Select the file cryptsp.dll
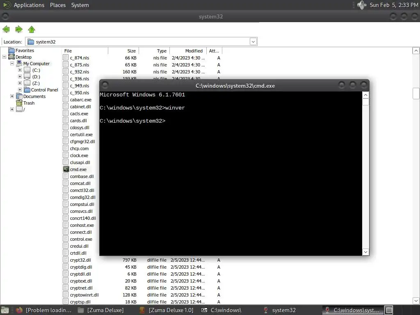Image resolution: width=420 pixels, height=315 pixels. [80, 302]
